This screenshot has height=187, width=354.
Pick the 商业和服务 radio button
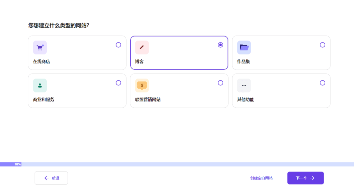[x=118, y=83]
